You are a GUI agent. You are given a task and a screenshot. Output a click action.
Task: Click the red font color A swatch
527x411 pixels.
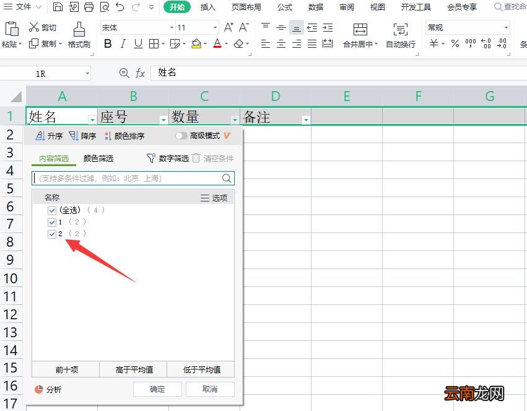(x=217, y=43)
